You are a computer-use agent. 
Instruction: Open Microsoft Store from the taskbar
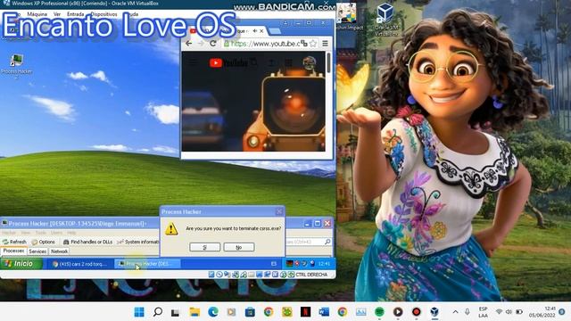coord(250,312)
